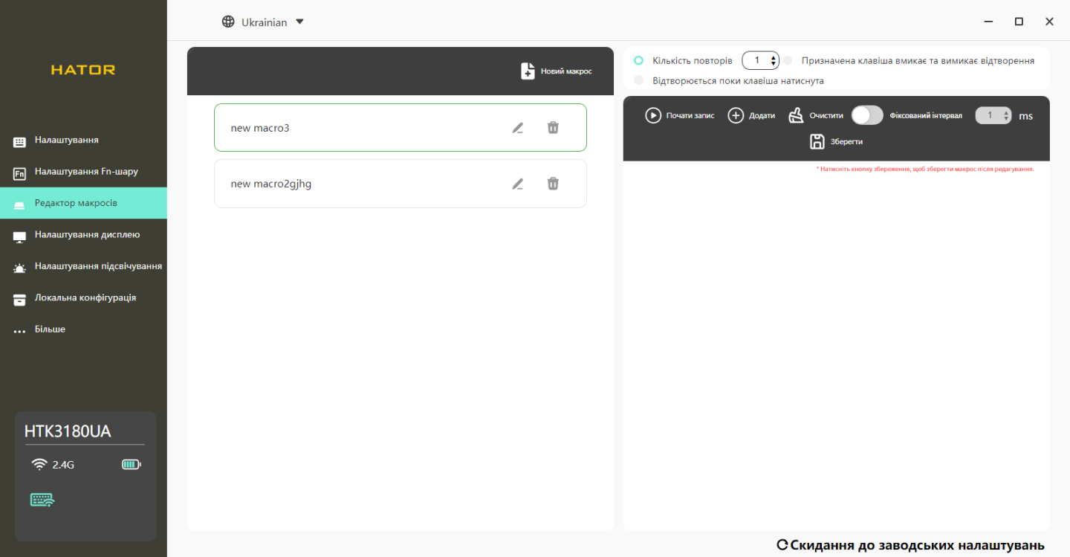
Task: Click the Wi-Fi 2.4G connection icon
Action: 39,465
